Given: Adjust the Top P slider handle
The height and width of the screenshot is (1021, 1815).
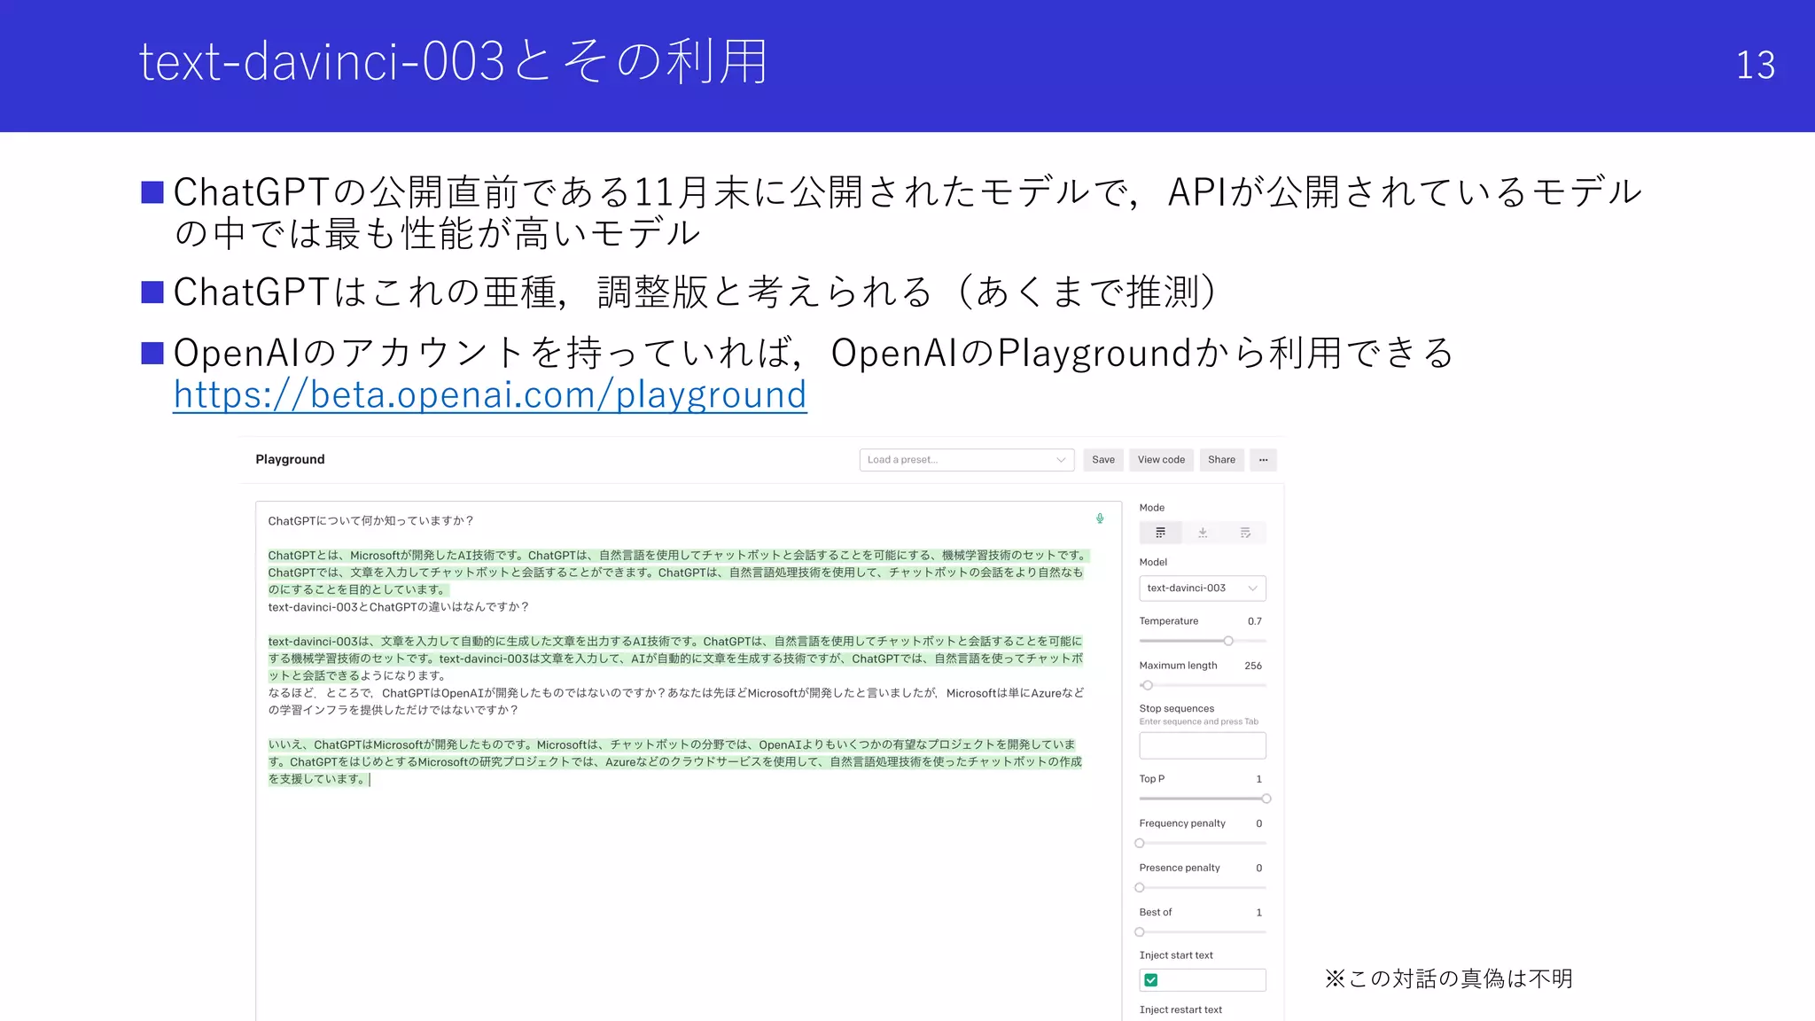Looking at the screenshot, I should [1266, 799].
